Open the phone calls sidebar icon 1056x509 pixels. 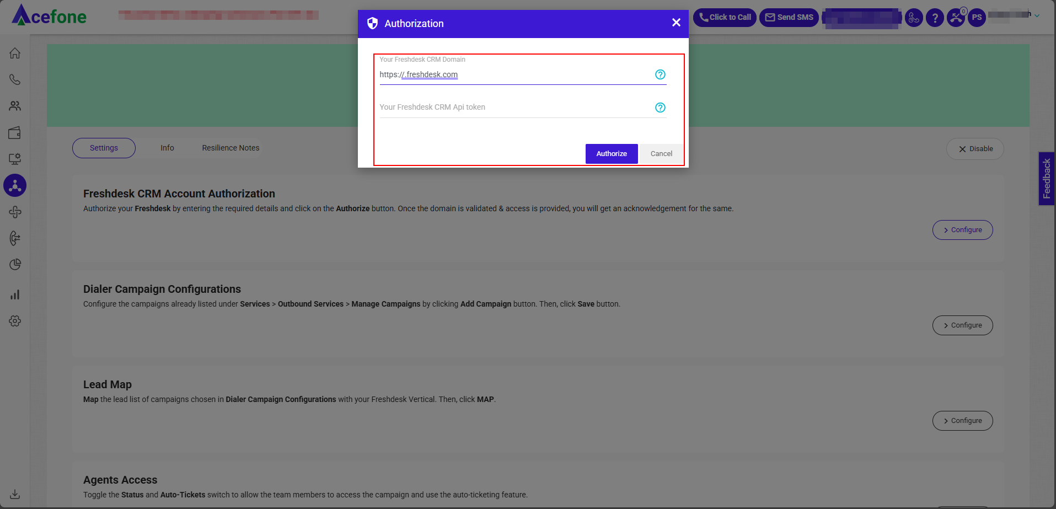[15, 80]
